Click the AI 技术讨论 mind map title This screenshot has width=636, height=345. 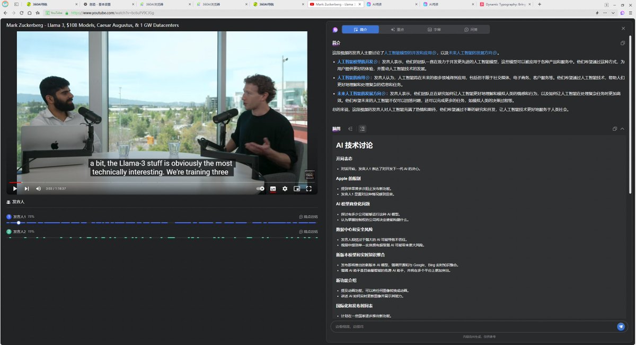coord(354,145)
